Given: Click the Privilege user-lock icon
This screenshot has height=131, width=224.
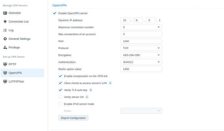Looking at the screenshot, I should coord(5,47).
